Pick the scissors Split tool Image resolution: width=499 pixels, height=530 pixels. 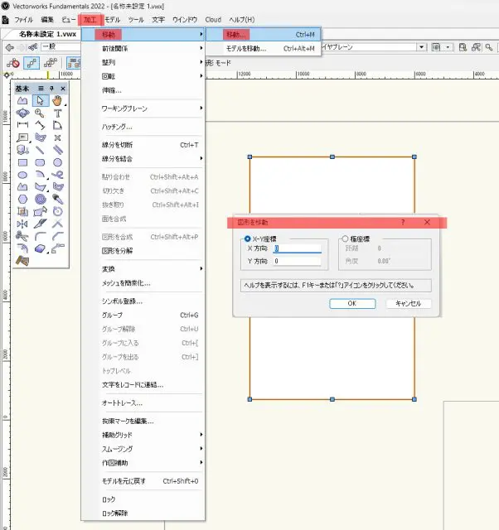22,236
